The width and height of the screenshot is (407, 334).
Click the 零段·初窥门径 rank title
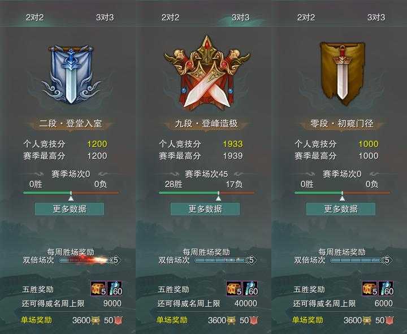[x=342, y=124]
